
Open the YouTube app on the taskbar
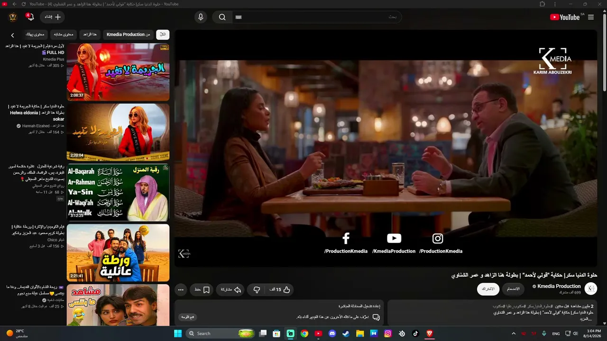318,333
